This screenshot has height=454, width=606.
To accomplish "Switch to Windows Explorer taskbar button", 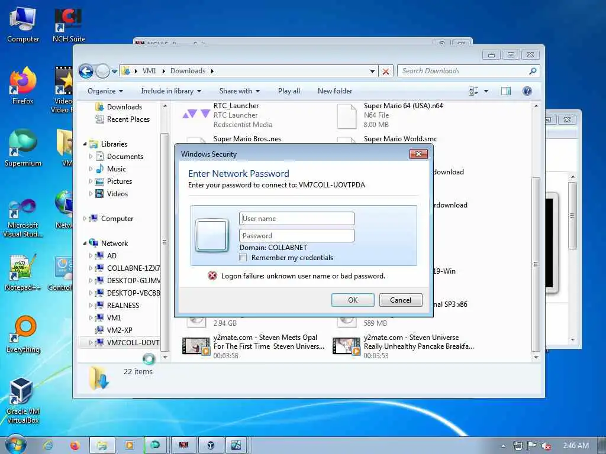I will click(x=102, y=446).
